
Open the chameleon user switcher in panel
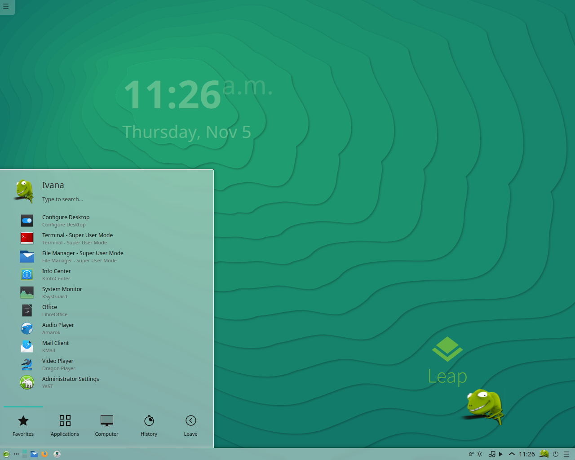pos(544,454)
